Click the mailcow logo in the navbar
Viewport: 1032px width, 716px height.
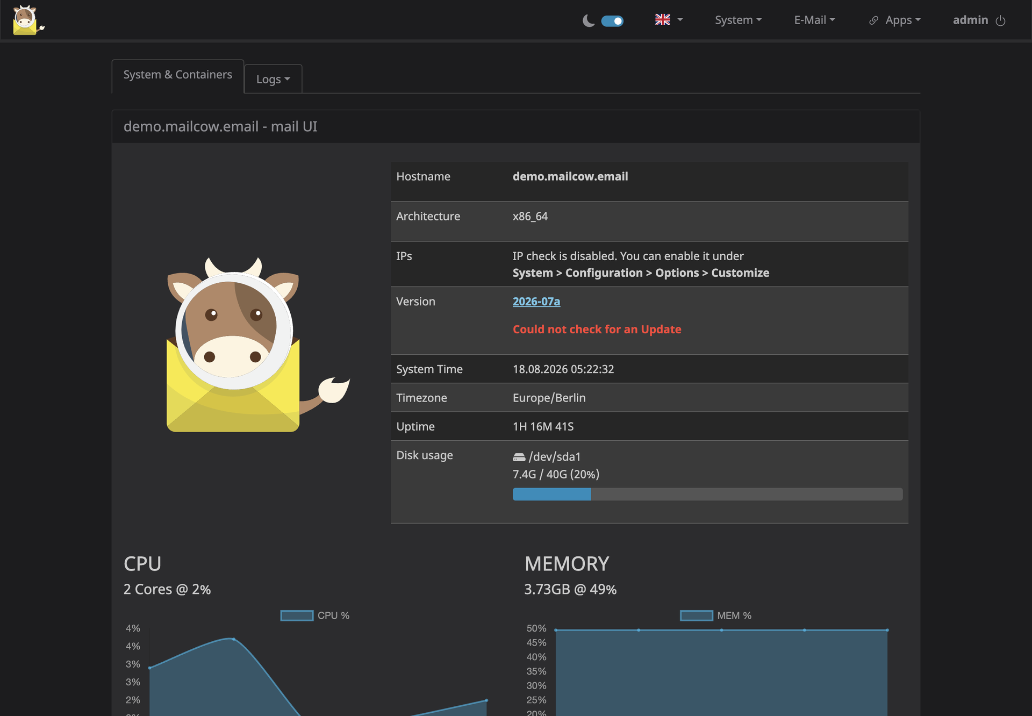[28, 20]
